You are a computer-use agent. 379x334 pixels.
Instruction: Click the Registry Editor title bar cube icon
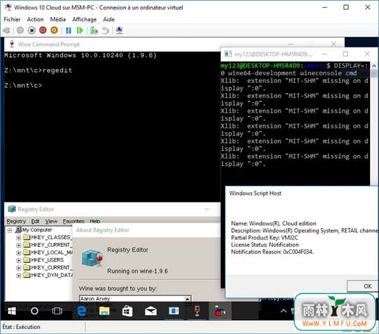tap(12, 209)
